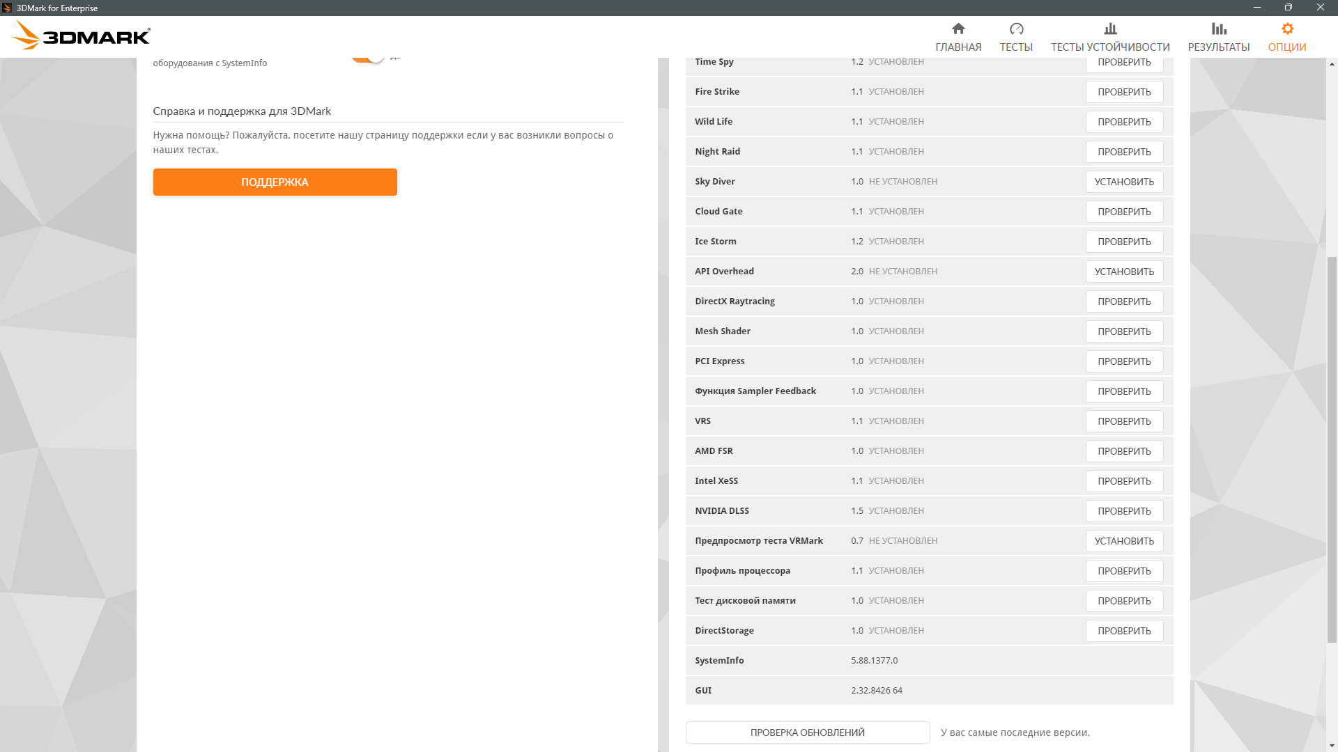Click the Предпросмотр теста VRMark label
Screen dimensions: 1338x752
[x=758, y=540]
